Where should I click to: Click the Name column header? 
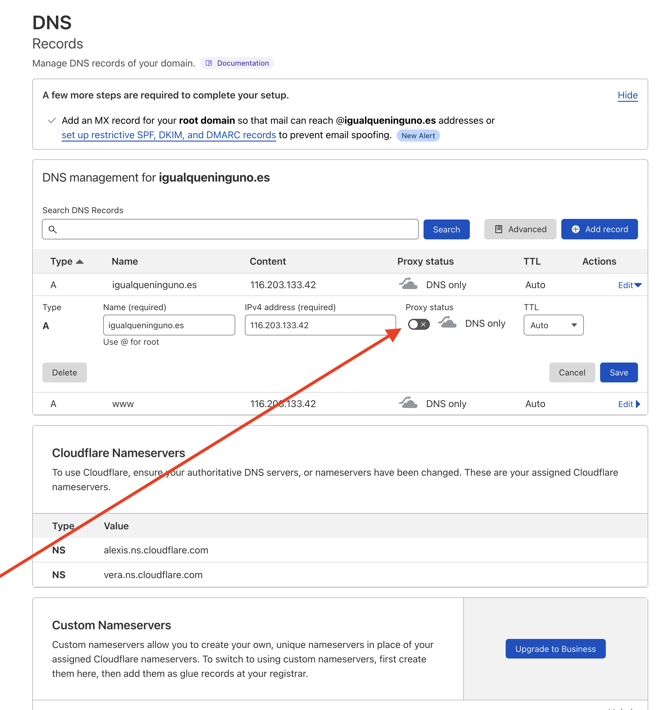tap(125, 261)
